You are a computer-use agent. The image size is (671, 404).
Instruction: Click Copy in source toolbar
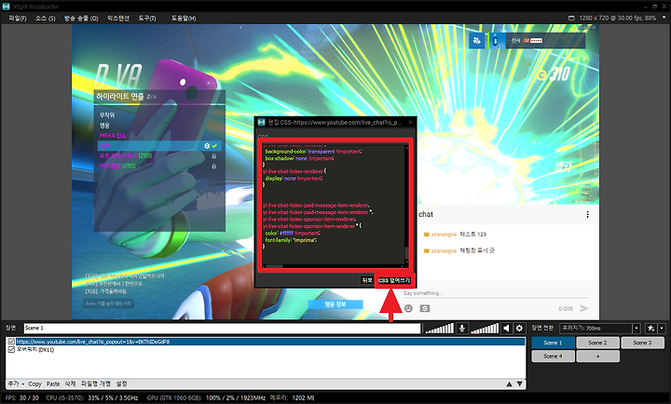[x=34, y=384]
